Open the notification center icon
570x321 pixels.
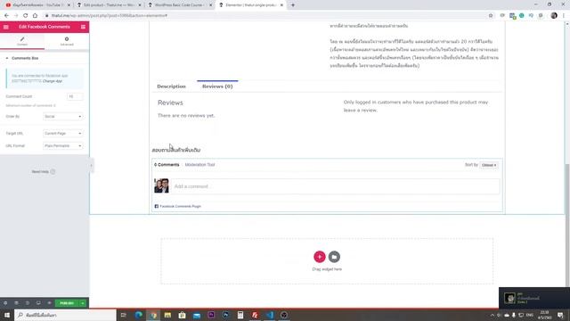(560, 315)
